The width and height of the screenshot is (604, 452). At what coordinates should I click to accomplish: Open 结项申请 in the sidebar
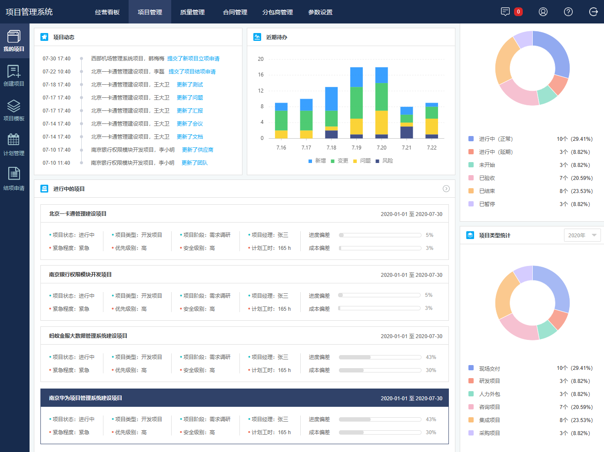[14, 180]
